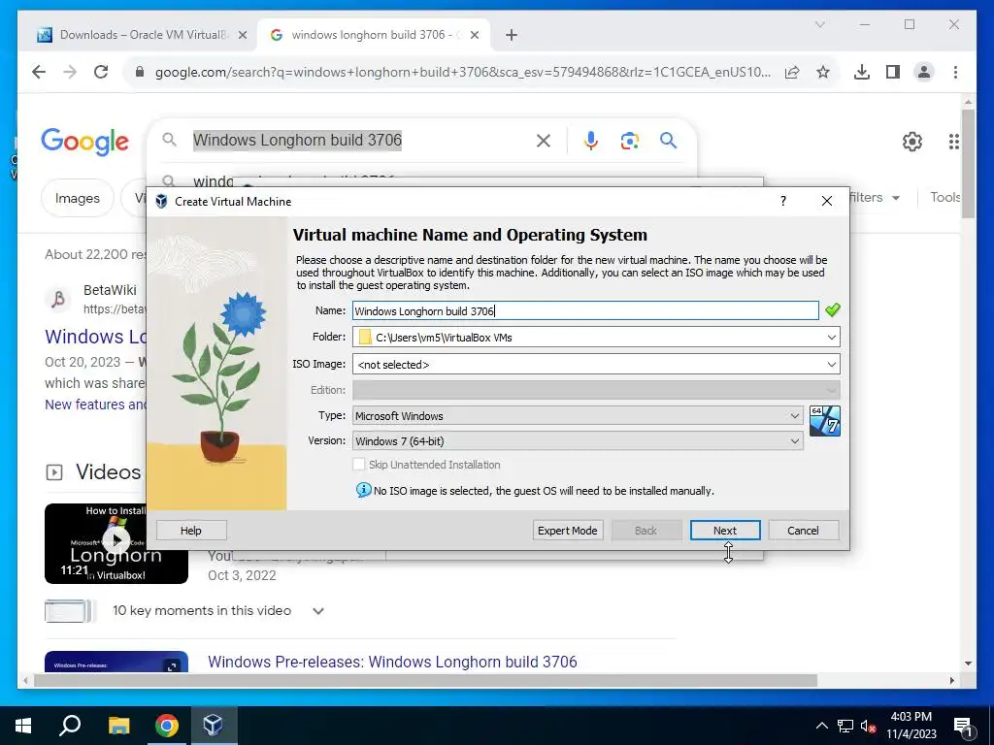The height and width of the screenshot is (745, 994).
Task: Click the network tray icon
Action: [x=845, y=726]
